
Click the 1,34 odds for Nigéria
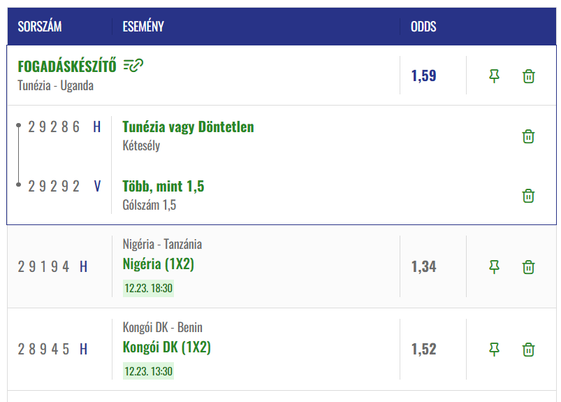pos(423,266)
